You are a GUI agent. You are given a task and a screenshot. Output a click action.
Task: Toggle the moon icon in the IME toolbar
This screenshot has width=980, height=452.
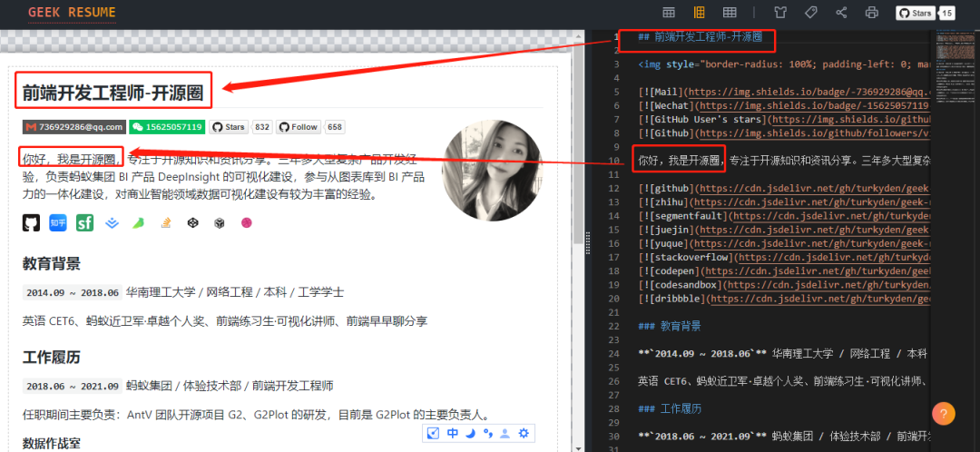(x=471, y=433)
